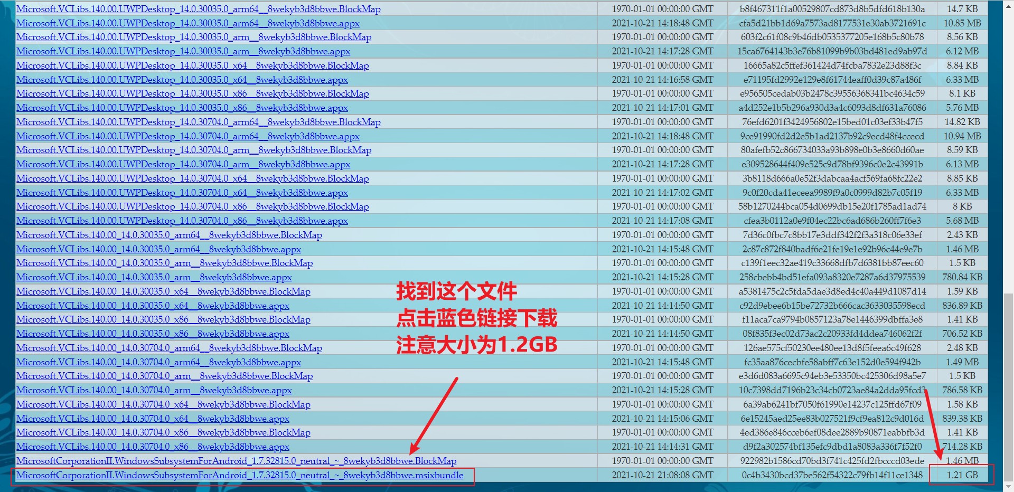Open the WindowsSubsystemForAndroid 1.7.32815.0 msixbundle link
This screenshot has height=492, width=1014.
pos(240,475)
